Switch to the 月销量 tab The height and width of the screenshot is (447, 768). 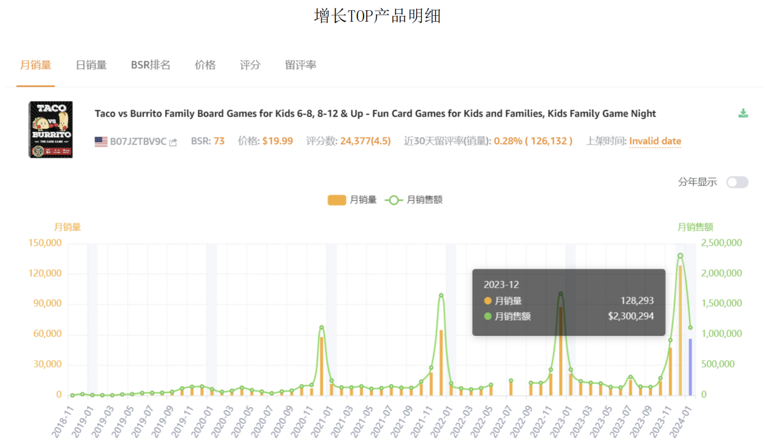point(35,65)
